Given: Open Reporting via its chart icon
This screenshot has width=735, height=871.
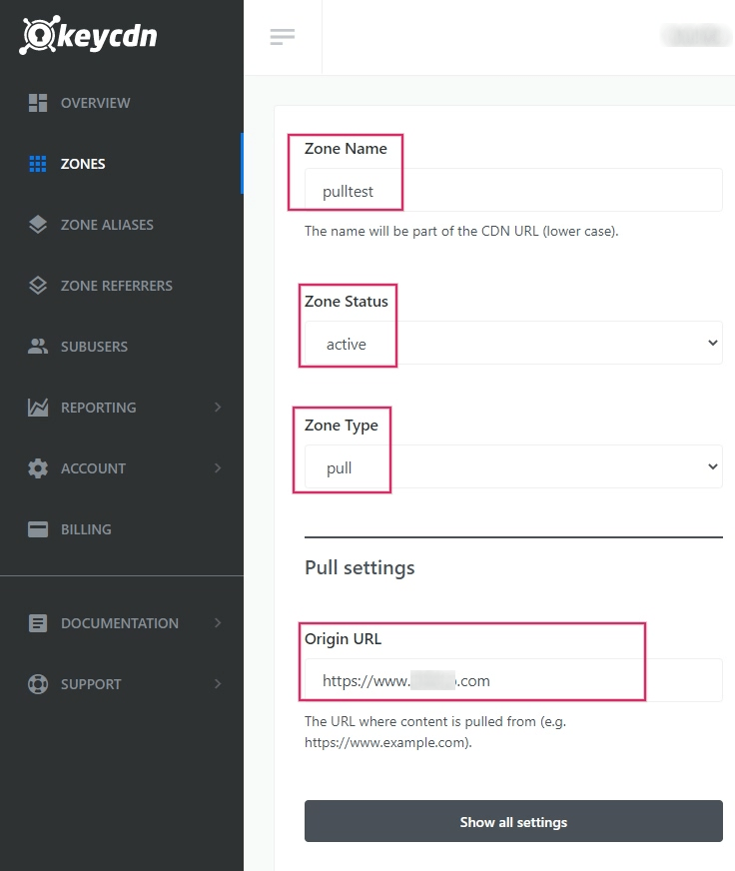Looking at the screenshot, I should point(38,407).
